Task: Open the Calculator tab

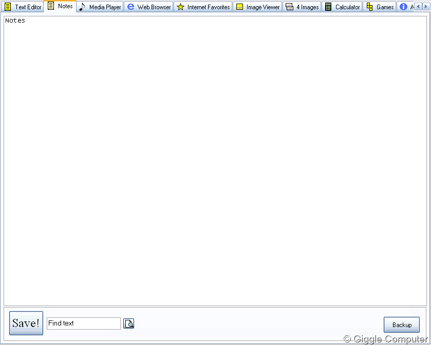Action: [342, 7]
